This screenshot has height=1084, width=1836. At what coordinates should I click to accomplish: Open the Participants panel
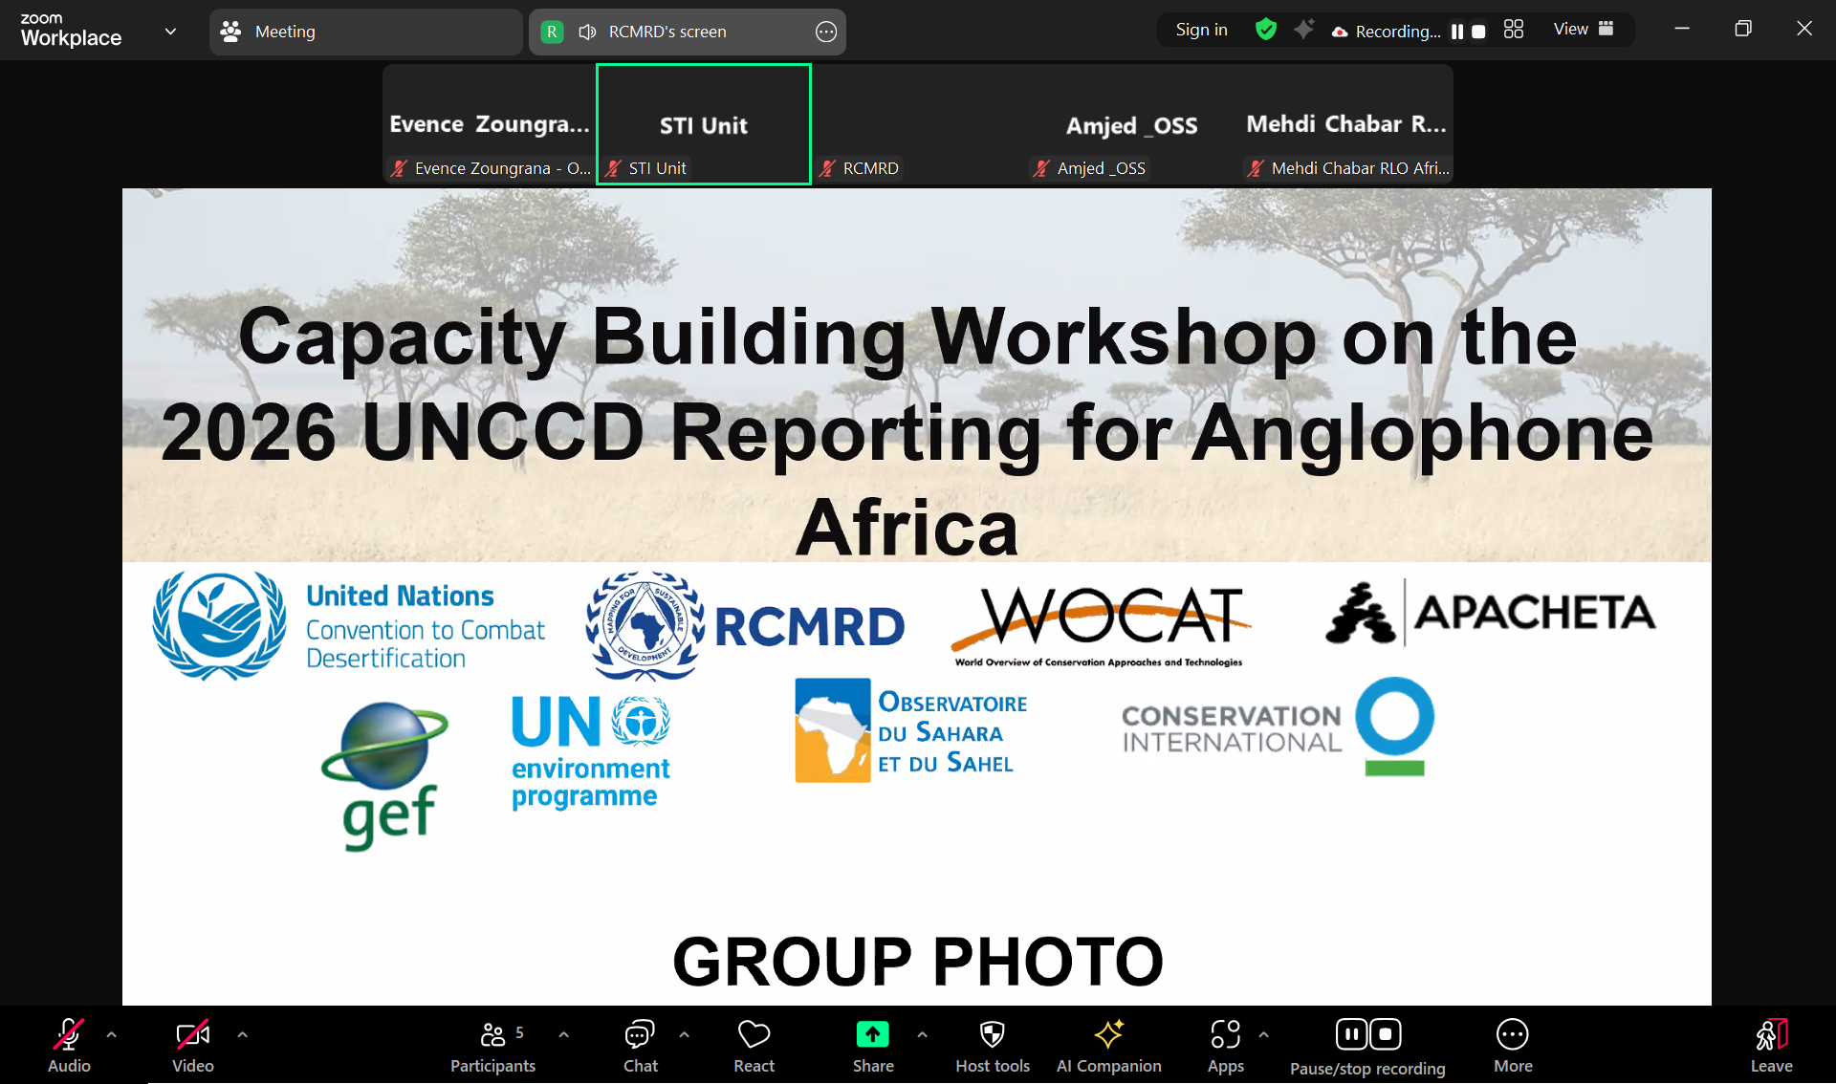click(x=492, y=1045)
